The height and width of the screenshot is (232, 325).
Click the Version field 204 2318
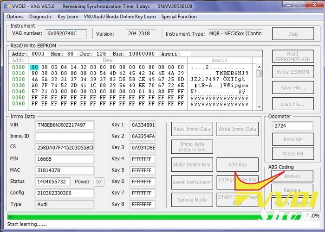[x=141, y=33]
